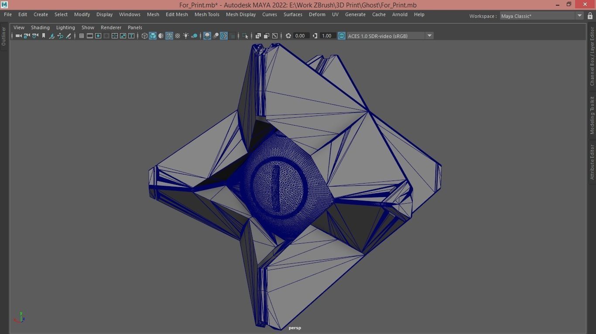596x334 pixels.
Task: Open the panel Lighting menu
Action: pyautogui.click(x=65, y=27)
